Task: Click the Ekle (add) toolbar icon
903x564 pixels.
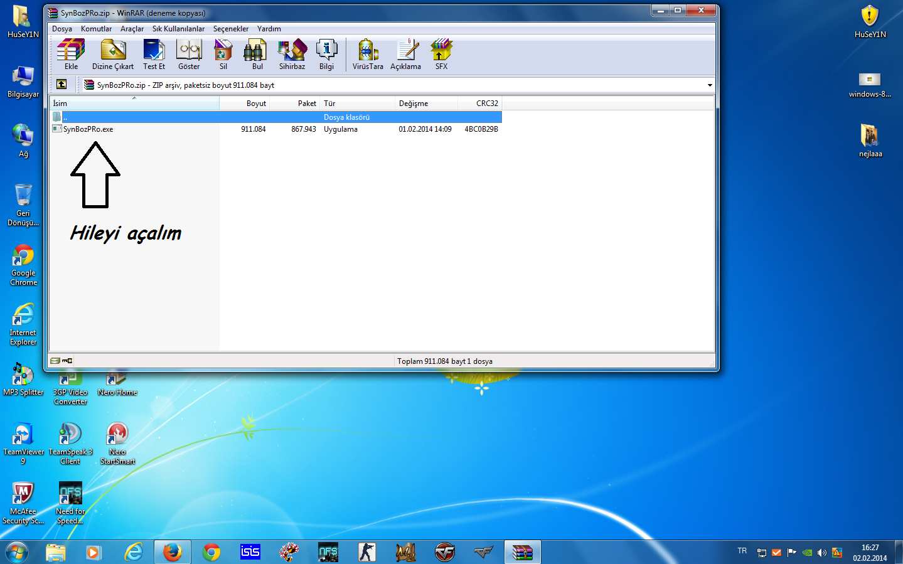Action: click(71, 55)
